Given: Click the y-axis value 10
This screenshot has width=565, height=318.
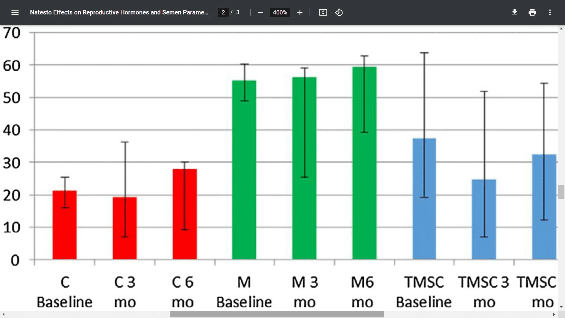Looking at the screenshot, I should (12, 227).
